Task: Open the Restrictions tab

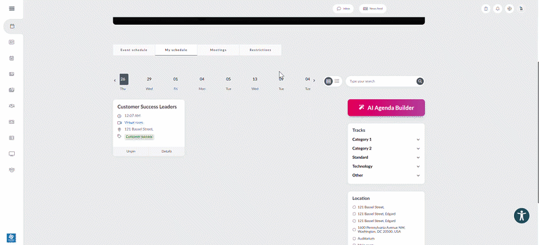Action: click(260, 50)
